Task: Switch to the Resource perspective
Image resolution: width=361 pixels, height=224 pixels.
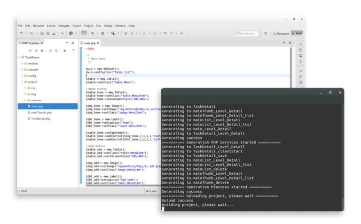Action: [x=281, y=34]
